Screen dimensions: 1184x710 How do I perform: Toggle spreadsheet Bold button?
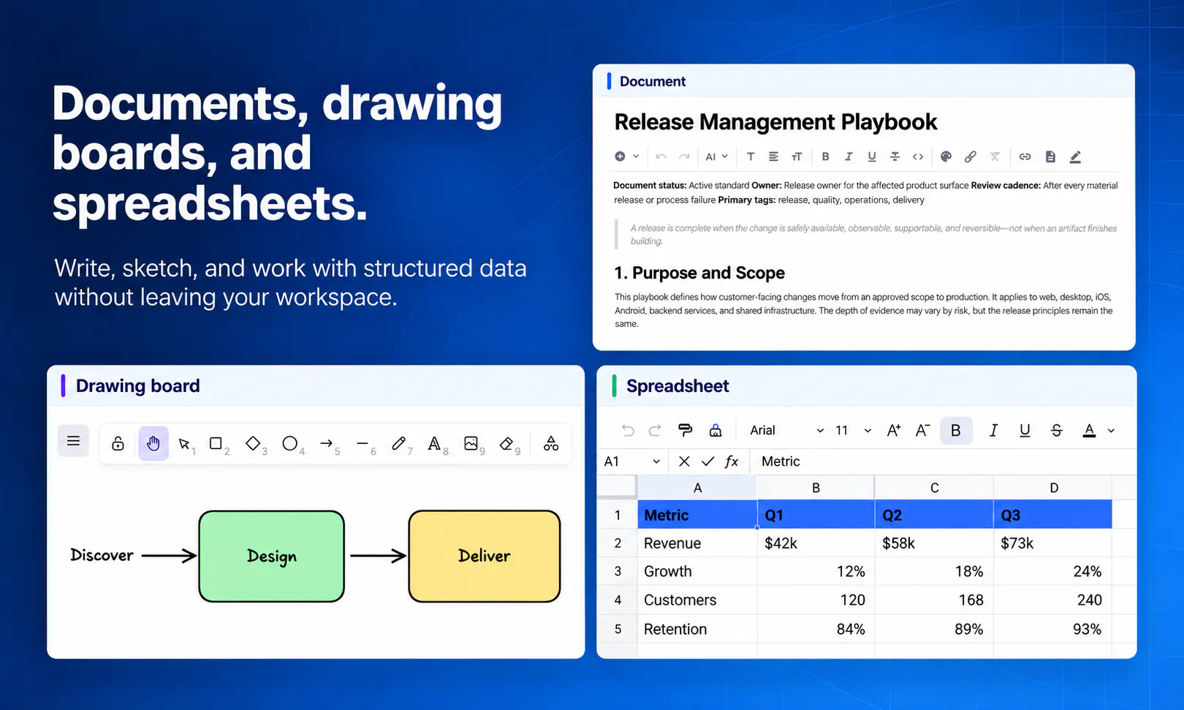pos(955,431)
